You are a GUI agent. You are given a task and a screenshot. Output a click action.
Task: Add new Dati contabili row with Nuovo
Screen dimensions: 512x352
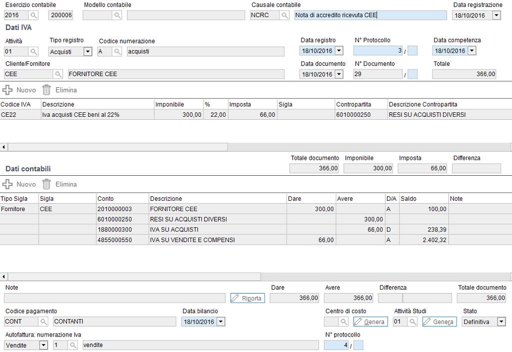click(x=19, y=184)
